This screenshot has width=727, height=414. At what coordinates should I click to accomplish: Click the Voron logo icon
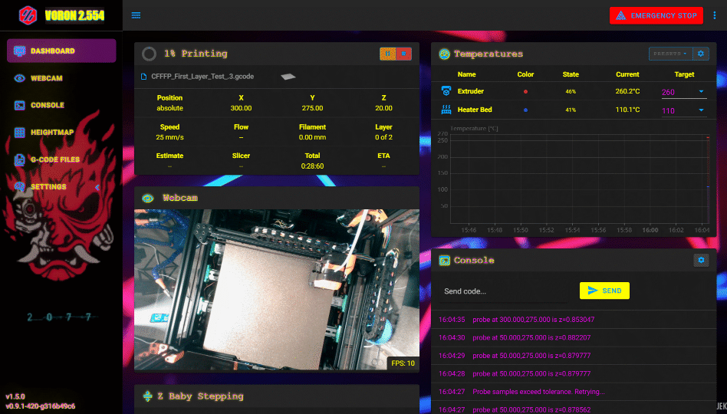click(28, 15)
